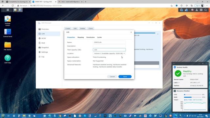This screenshot has height=118, width=210.
Task: Click the SAN Manager taskbar icon in DSM
Action: [x=20, y=10]
